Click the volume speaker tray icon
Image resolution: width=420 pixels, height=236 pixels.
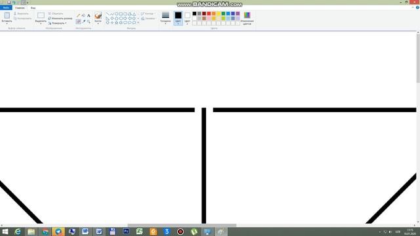[390, 231]
